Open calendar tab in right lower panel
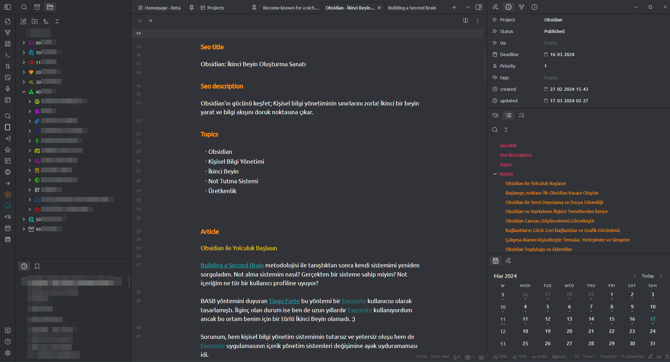 [496, 261]
